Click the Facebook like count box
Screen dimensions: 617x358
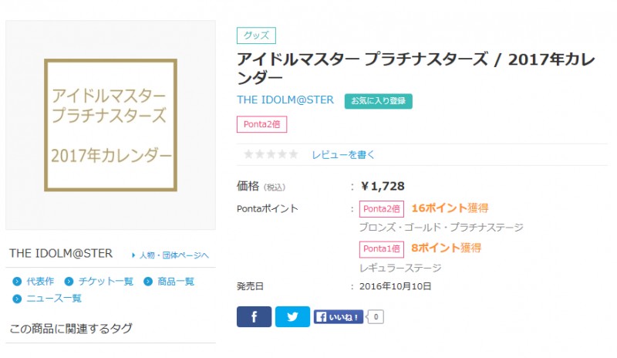pyautogui.click(x=376, y=316)
